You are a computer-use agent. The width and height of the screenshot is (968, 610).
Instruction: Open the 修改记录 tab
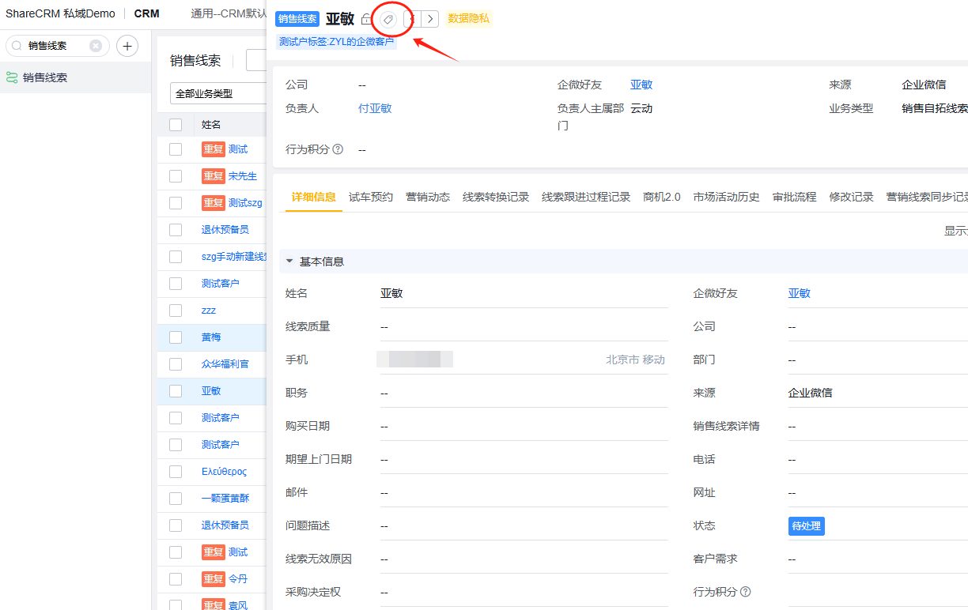852,198
